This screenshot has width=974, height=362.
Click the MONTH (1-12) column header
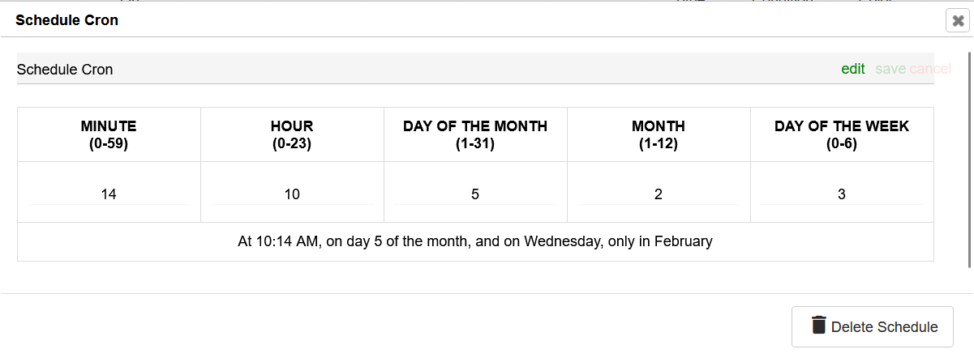click(659, 135)
